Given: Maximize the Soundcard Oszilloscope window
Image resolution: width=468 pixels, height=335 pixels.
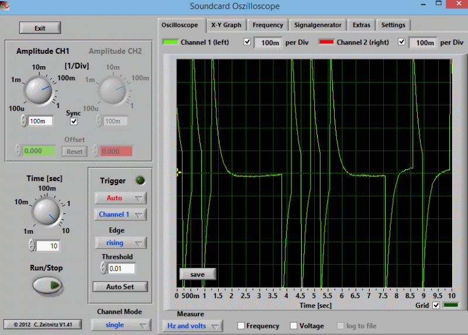Looking at the screenshot, I should click(438, 4).
